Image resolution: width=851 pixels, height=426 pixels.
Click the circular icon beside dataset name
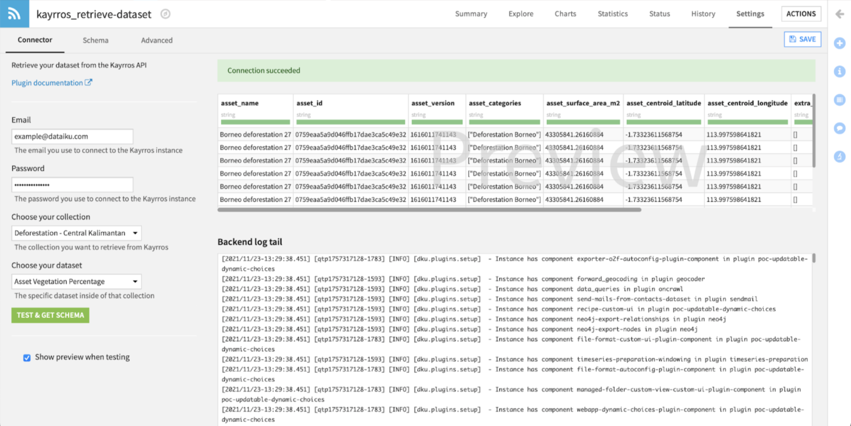pos(165,14)
